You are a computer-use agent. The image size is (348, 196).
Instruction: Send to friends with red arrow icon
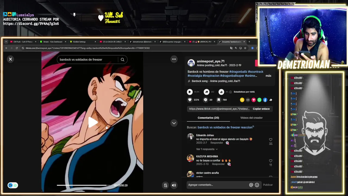pyautogui.click(x=254, y=100)
